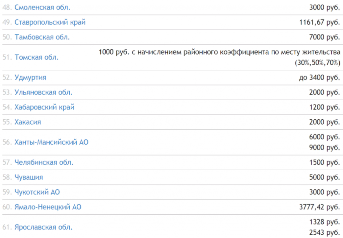Select the Томская обл. link
343x238 pixels.
pos(37,57)
